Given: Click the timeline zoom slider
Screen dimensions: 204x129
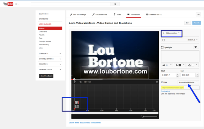Looking at the screenshot, I should [150, 117].
